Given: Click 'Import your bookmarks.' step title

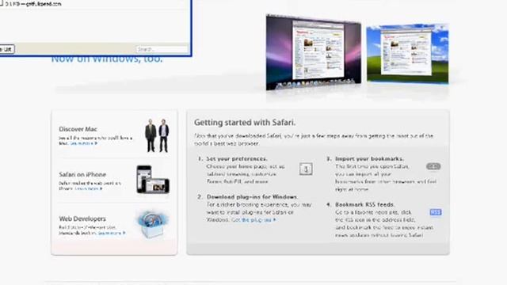Looking at the screenshot, I should [370, 159].
